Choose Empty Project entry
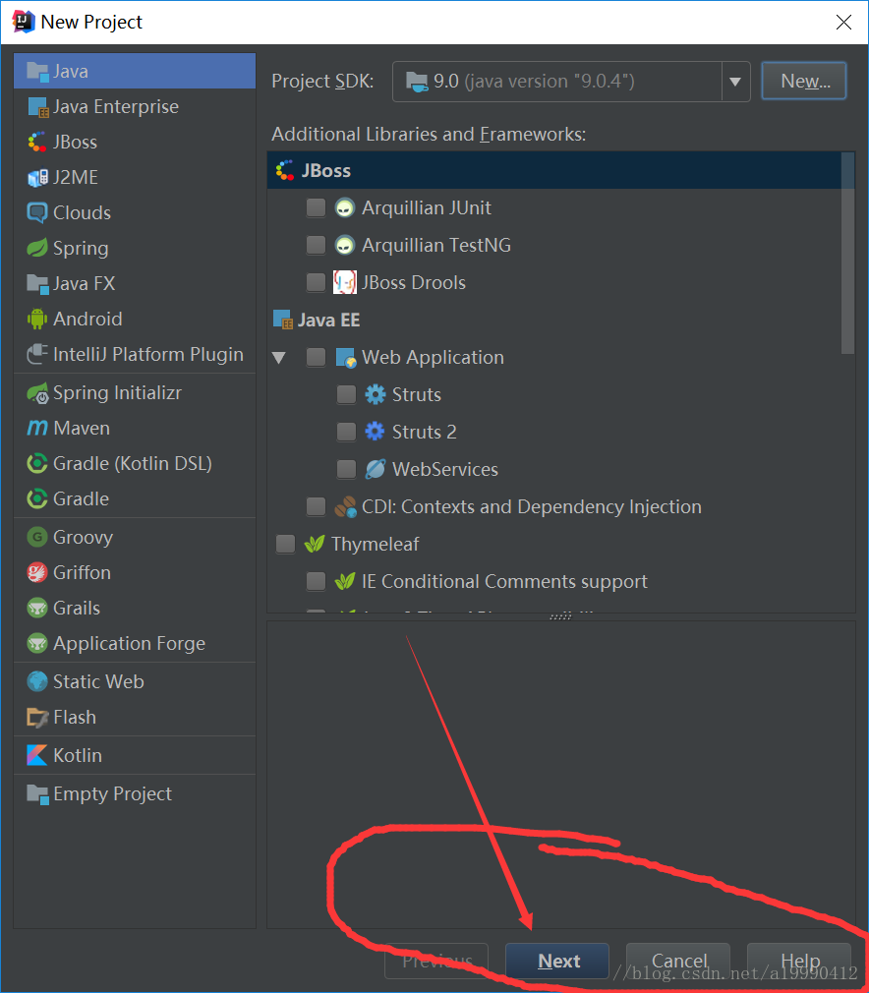The image size is (869, 993). (135, 793)
